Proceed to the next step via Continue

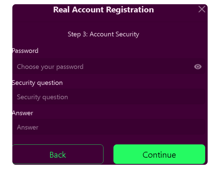[x=159, y=154]
